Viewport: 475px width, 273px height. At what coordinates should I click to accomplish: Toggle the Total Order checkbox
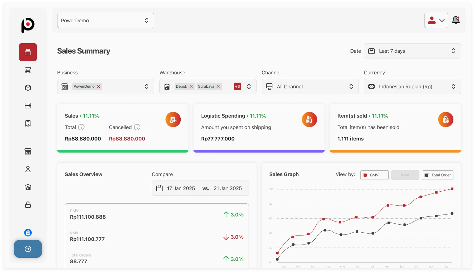coord(427,175)
